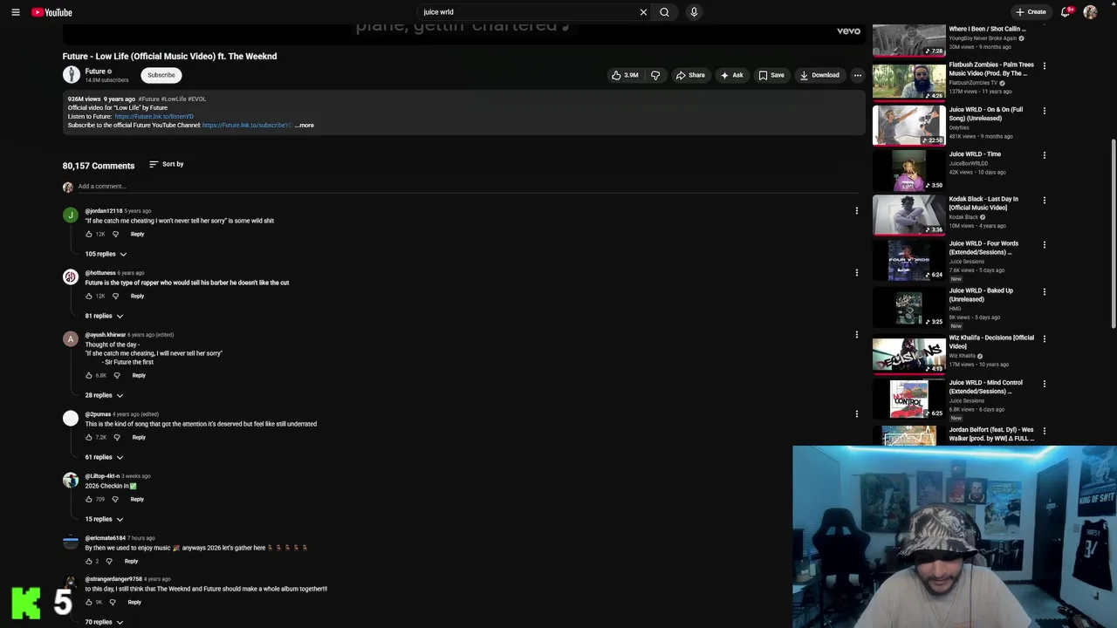
Task: Open the account avatar menu
Action: (x=1090, y=12)
